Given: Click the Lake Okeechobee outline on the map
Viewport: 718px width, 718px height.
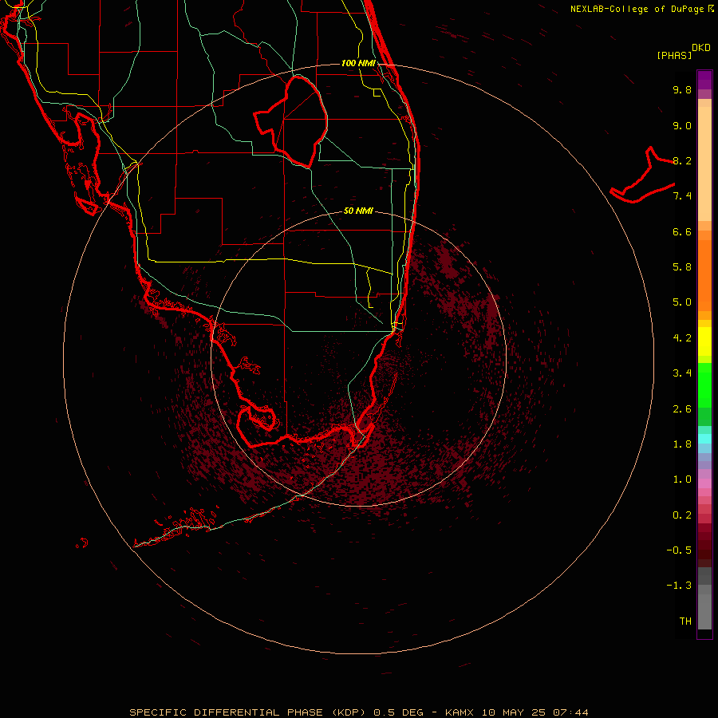Looking at the screenshot, I should pos(291,121).
